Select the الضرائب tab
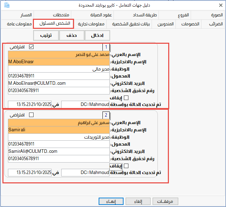The height and width of the screenshot is (207, 226). (215, 24)
